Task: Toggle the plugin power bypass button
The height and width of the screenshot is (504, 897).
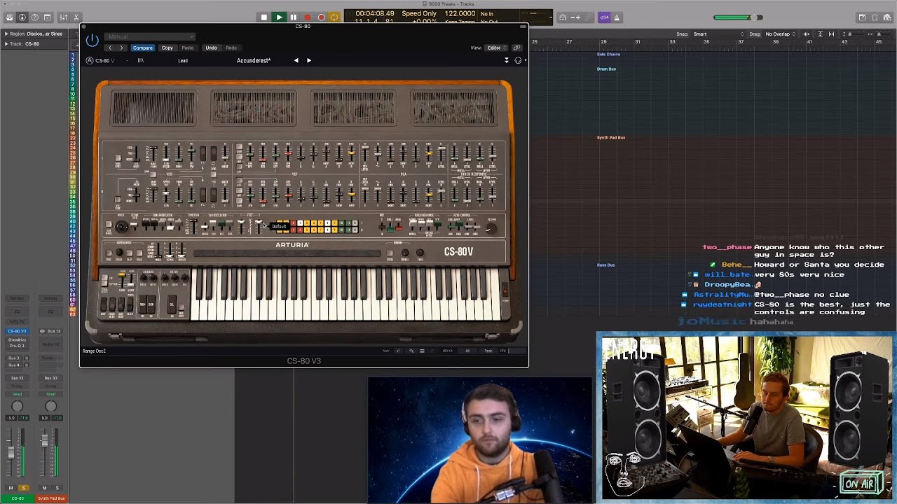Action: [x=92, y=41]
